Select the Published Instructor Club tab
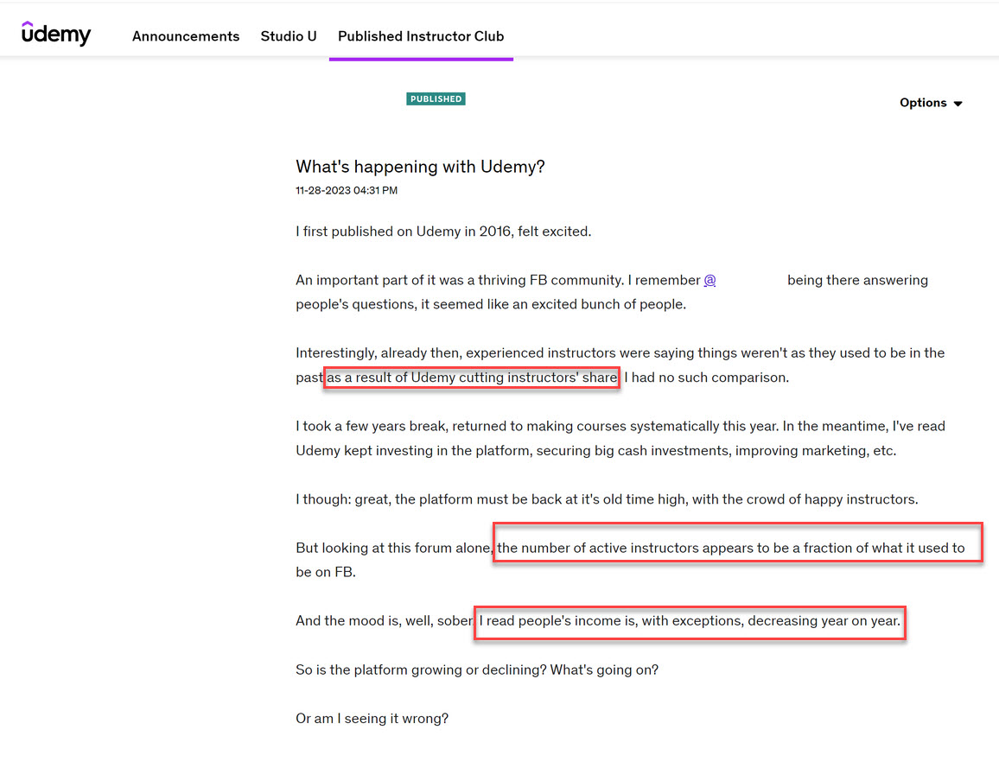This screenshot has height=768, width=999. 421,36
